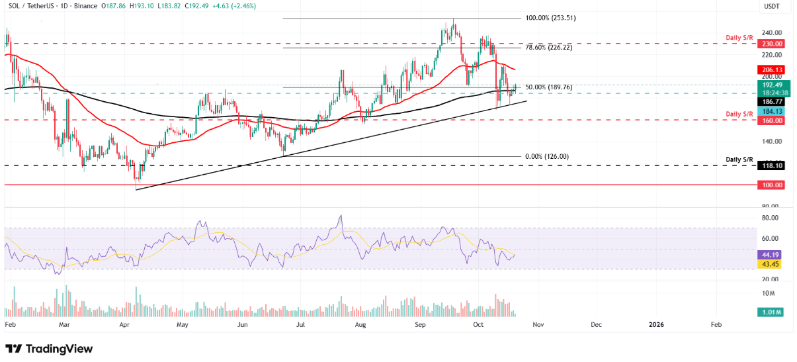797x362 pixels.
Task: Select the purple 44.19 RSI value tag
Action: pyautogui.click(x=771, y=254)
